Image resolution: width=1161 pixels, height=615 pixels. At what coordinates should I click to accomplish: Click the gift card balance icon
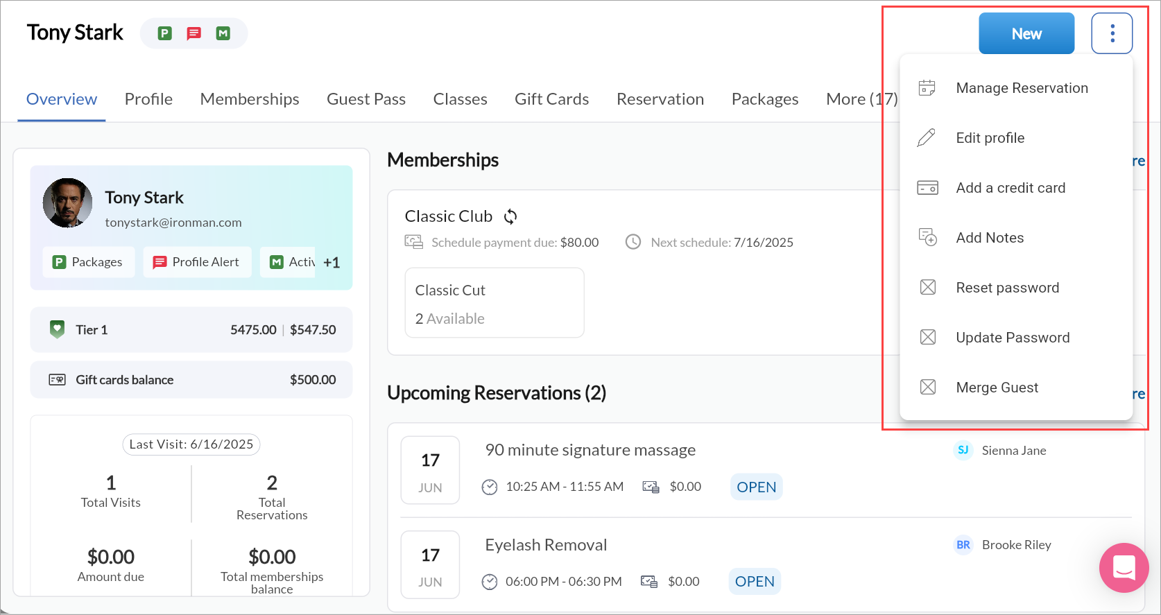[58, 380]
